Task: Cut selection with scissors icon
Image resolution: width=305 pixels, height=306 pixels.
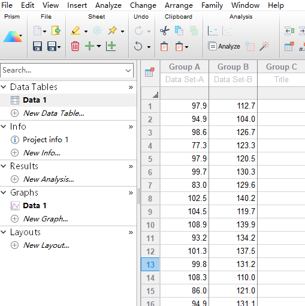Action: (165, 31)
